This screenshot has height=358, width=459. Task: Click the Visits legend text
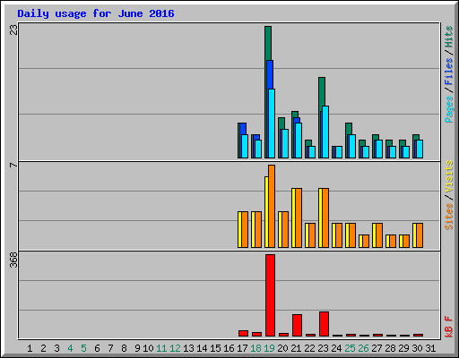click(448, 176)
